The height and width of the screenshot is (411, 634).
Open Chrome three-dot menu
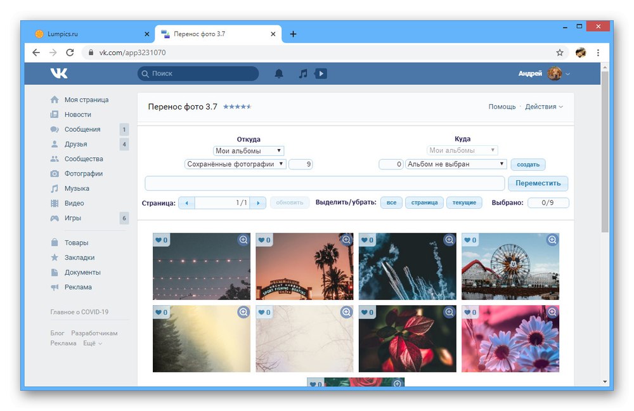click(598, 52)
